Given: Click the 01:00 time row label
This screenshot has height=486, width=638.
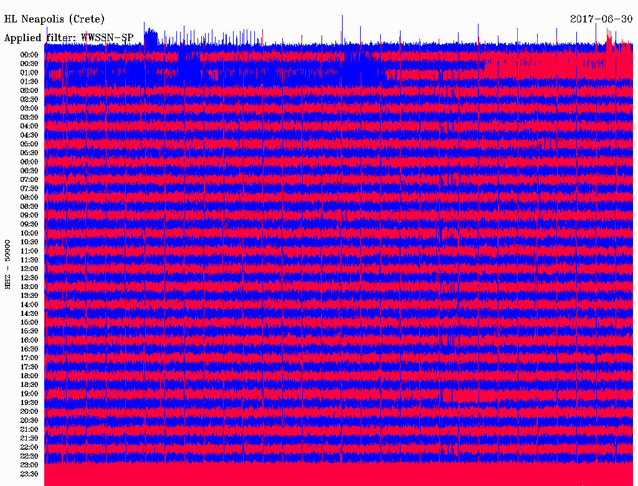Looking at the screenshot, I should click(29, 72).
